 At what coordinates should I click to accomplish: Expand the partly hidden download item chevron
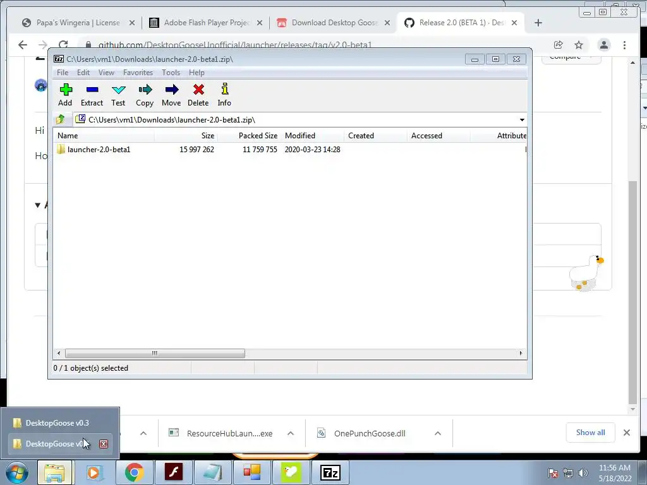pyautogui.click(x=143, y=433)
